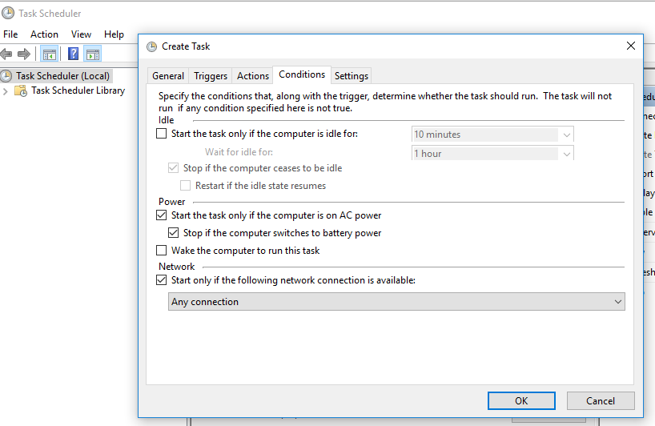The height and width of the screenshot is (426, 655).
Task: Select Task Scheduler Library folder
Action: (x=78, y=90)
